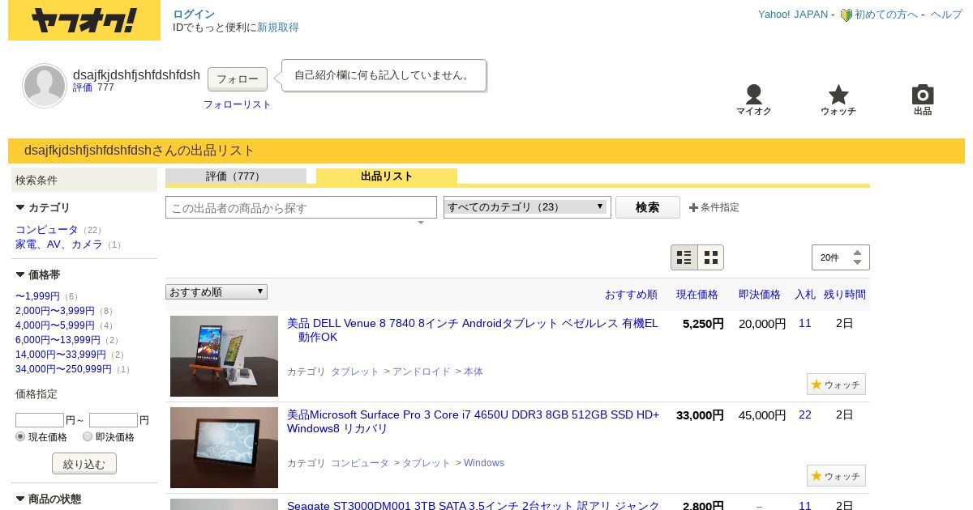Click the plus icon for 条件指定
The image size is (973, 510).
pos(693,207)
